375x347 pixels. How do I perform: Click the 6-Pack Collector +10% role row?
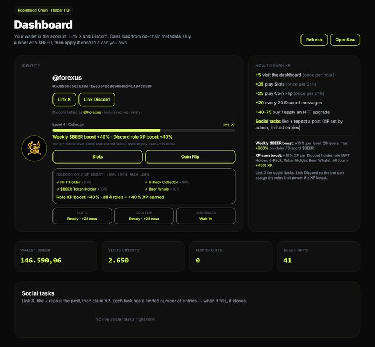point(167,182)
